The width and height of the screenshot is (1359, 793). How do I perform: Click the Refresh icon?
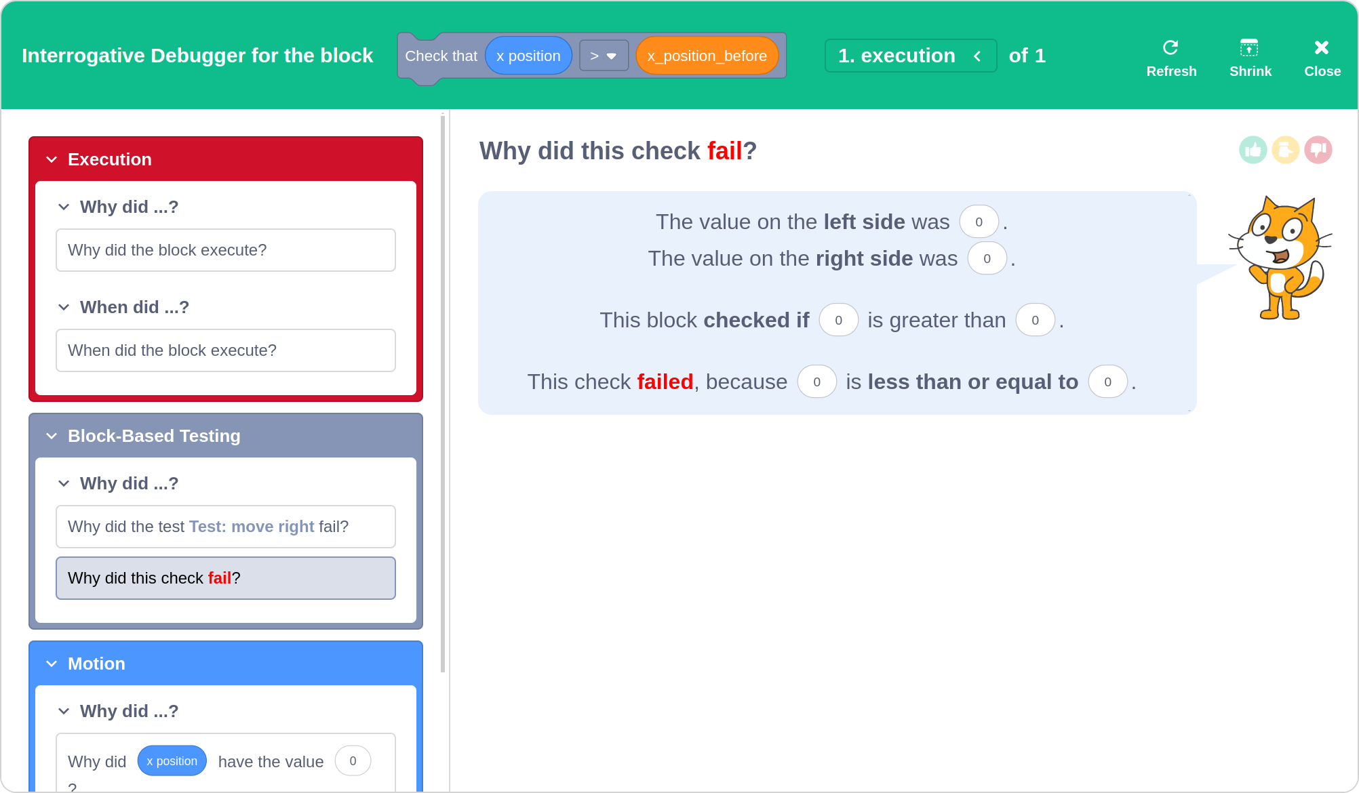tap(1170, 48)
